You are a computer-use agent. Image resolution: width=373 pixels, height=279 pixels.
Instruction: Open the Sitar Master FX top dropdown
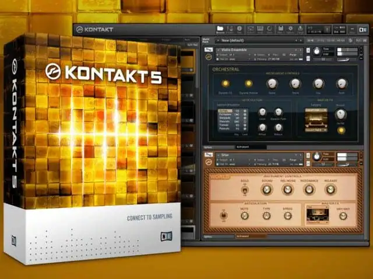pyautogui.click(x=318, y=207)
